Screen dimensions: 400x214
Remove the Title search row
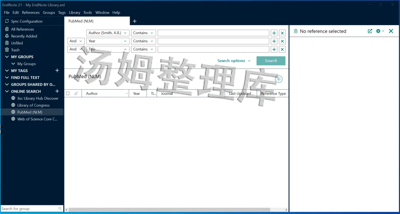coord(282,49)
